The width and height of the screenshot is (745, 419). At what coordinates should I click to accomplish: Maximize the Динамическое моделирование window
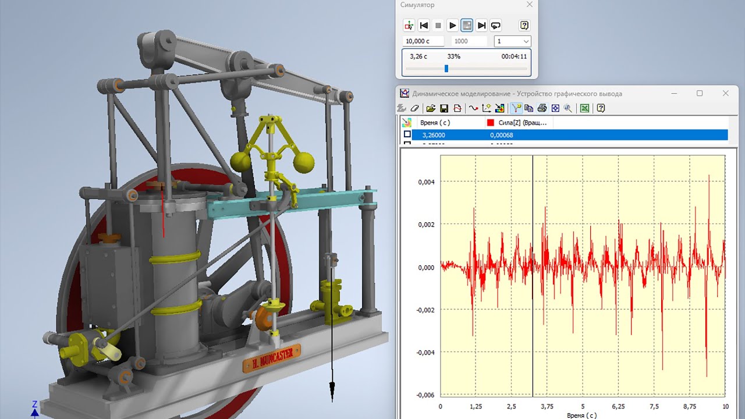pyautogui.click(x=700, y=93)
